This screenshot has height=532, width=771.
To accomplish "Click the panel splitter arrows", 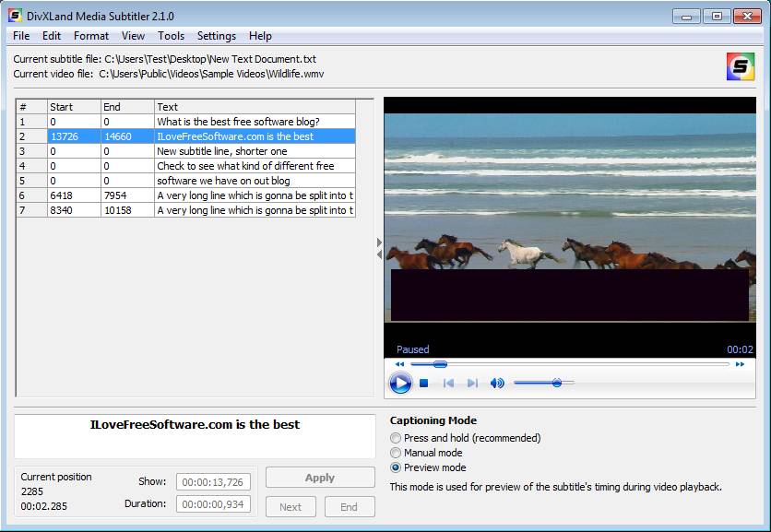I will coord(379,249).
